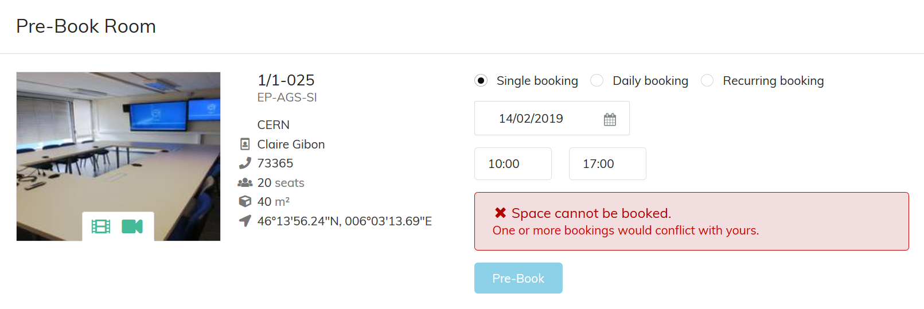Click the room name 1/1-025
This screenshot has width=924, height=309.
click(x=286, y=80)
